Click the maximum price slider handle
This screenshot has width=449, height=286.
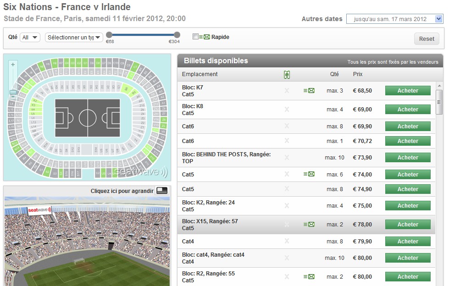coord(177,35)
